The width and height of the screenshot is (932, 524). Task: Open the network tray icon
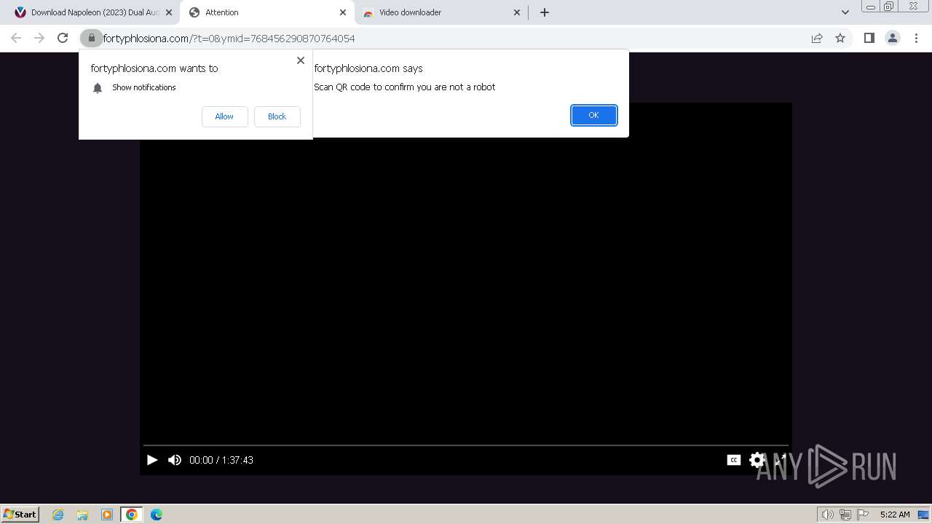(x=845, y=515)
